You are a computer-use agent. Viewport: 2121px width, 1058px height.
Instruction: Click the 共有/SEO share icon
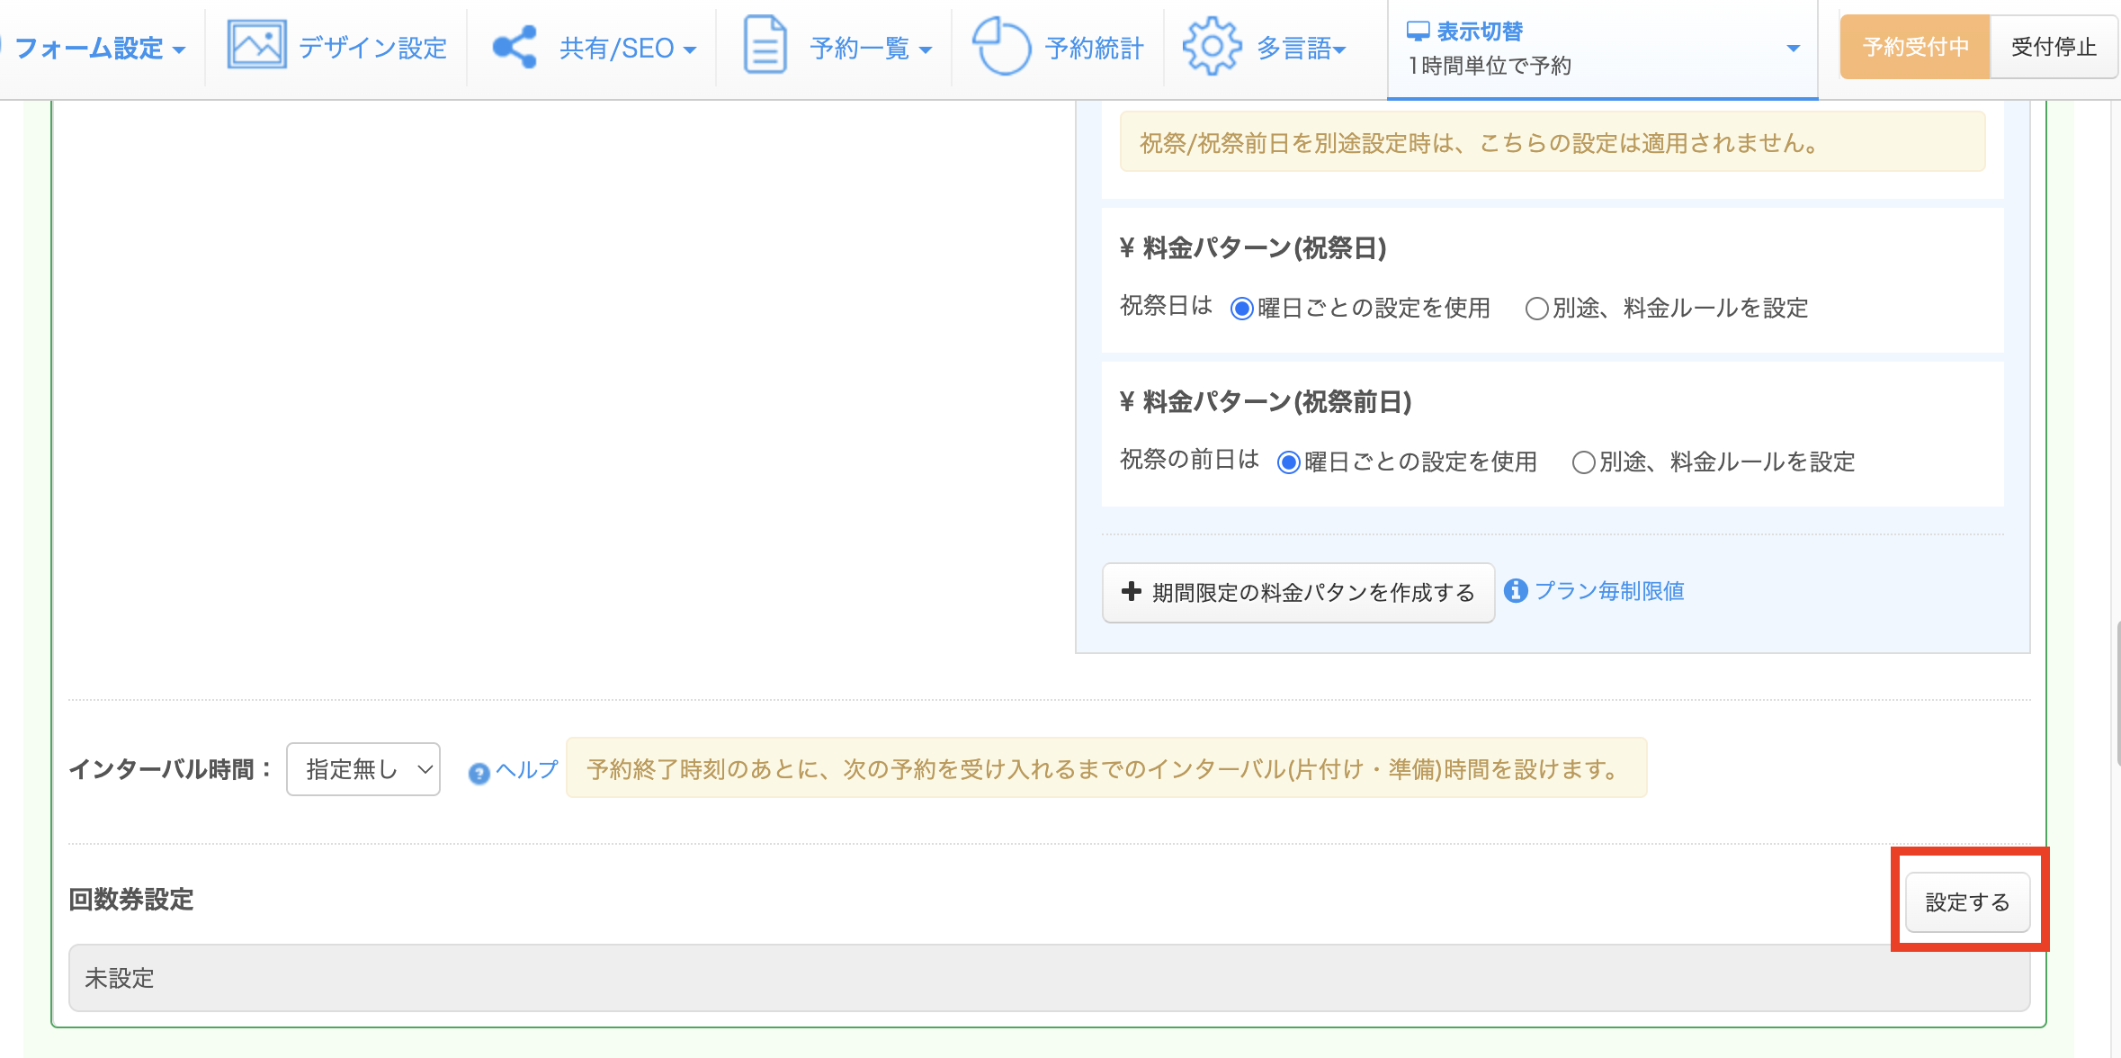point(515,47)
